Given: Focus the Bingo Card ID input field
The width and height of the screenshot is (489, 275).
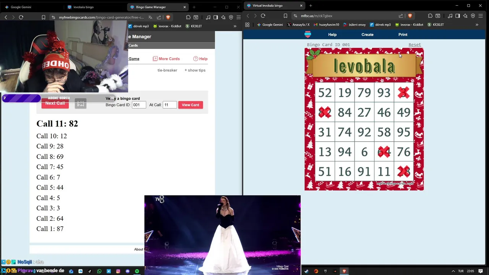Looking at the screenshot, I should click(139, 105).
